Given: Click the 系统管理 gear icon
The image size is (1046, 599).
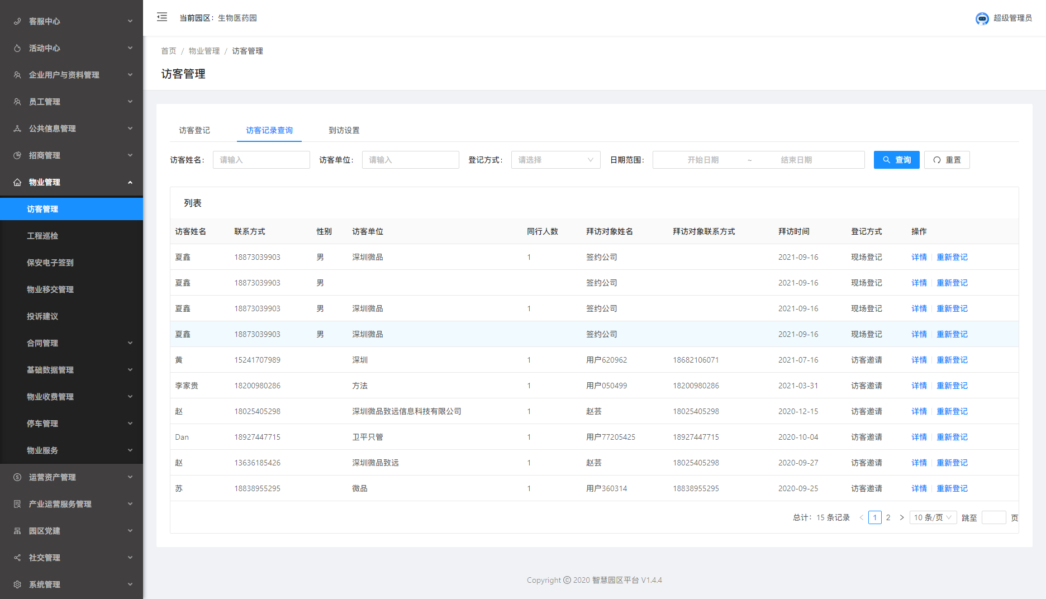Looking at the screenshot, I should click(17, 584).
